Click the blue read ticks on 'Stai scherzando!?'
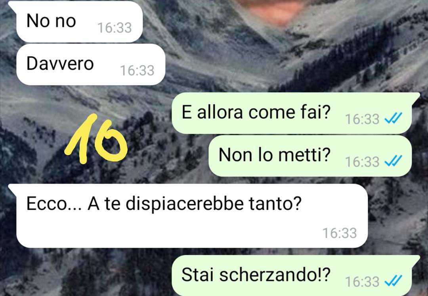Viewport: 428px width, 296px height. [393, 281]
